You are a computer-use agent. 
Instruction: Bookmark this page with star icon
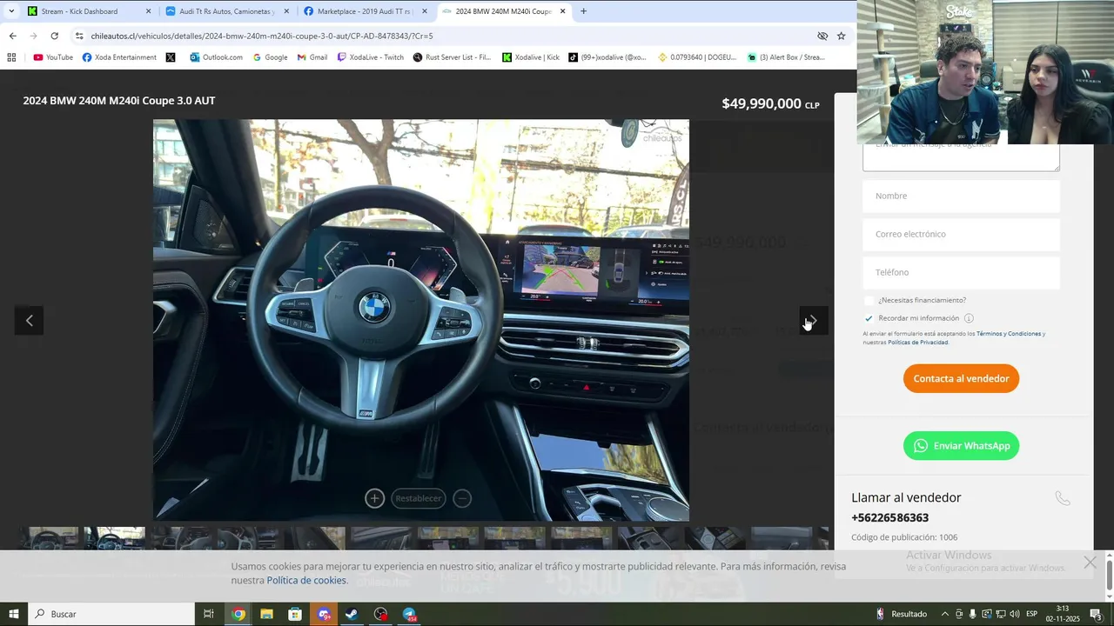click(841, 36)
